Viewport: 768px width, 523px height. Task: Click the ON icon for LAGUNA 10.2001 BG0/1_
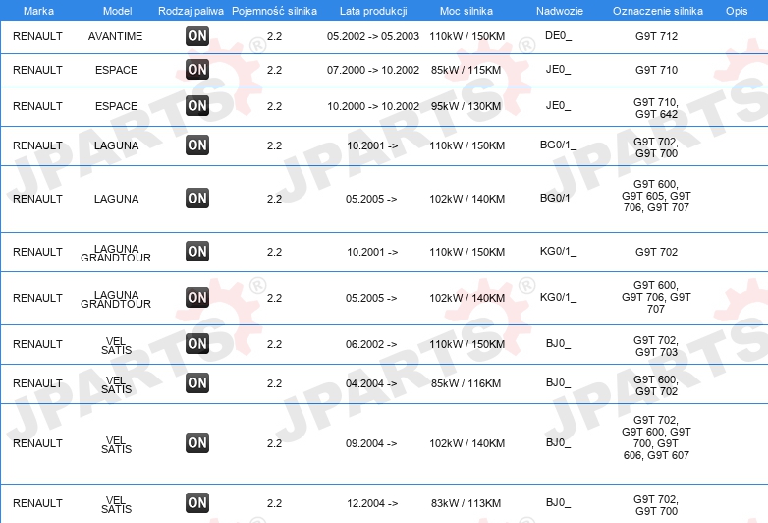coord(197,145)
